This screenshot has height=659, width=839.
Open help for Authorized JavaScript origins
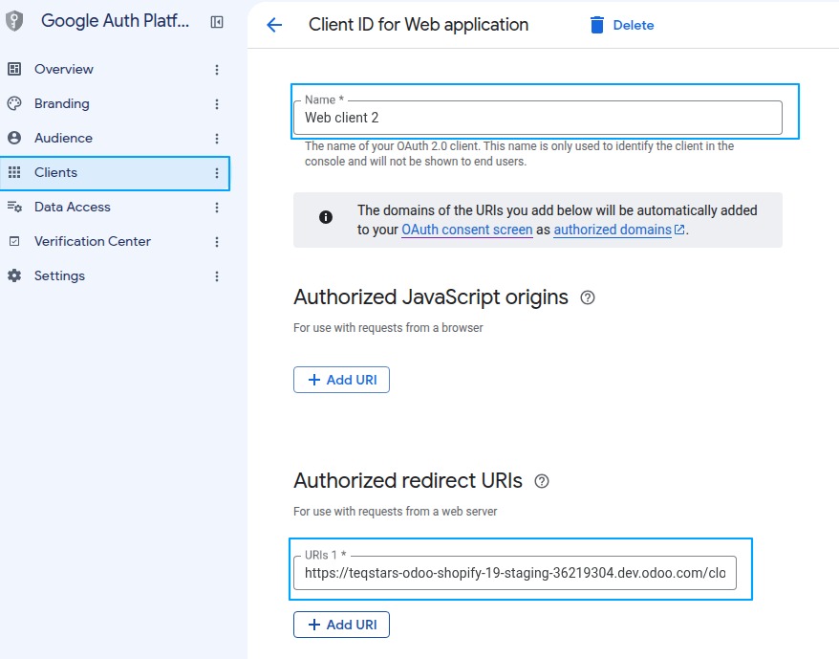(588, 297)
